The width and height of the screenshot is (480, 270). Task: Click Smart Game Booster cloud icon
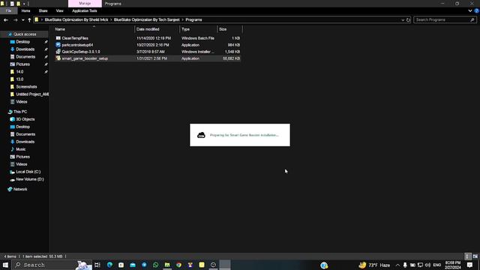pyautogui.click(x=201, y=135)
